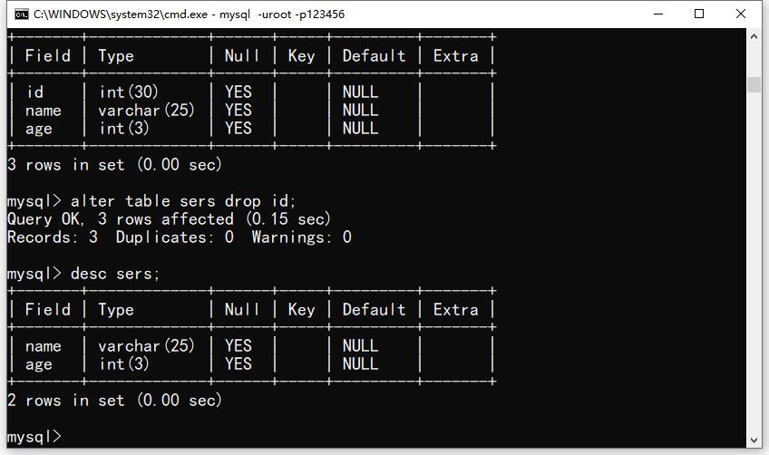769x455 pixels.
Task: Click the window title text cmd.exe - mysql
Action: [189, 15]
